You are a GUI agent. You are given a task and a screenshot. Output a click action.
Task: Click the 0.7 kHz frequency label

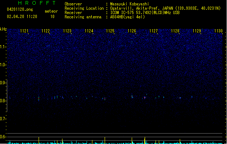pyautogui.click(x=3, y=119)
